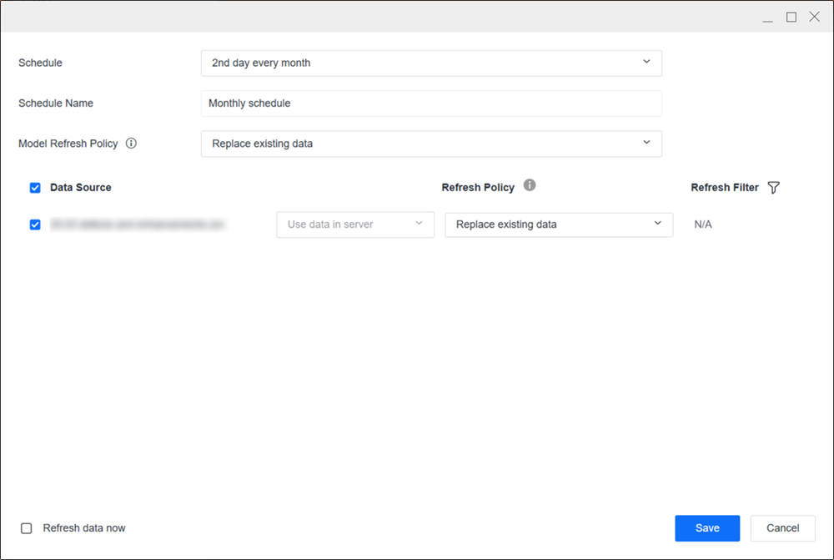Image resolution: width=834 pixels, height=560 pixels.
Task: Minimize the schedule dialog window
Action: click(x=767, y=17)
